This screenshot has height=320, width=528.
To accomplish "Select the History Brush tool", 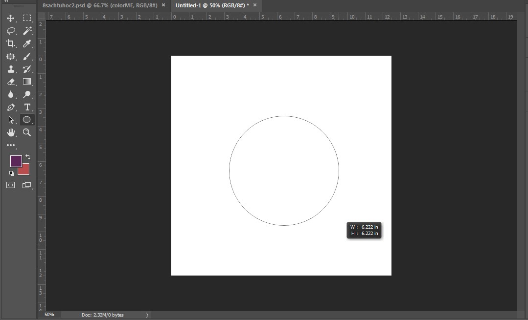I will pyautogui.click(x=26, y=69).
